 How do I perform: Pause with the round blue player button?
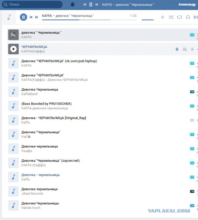[24, 17]
